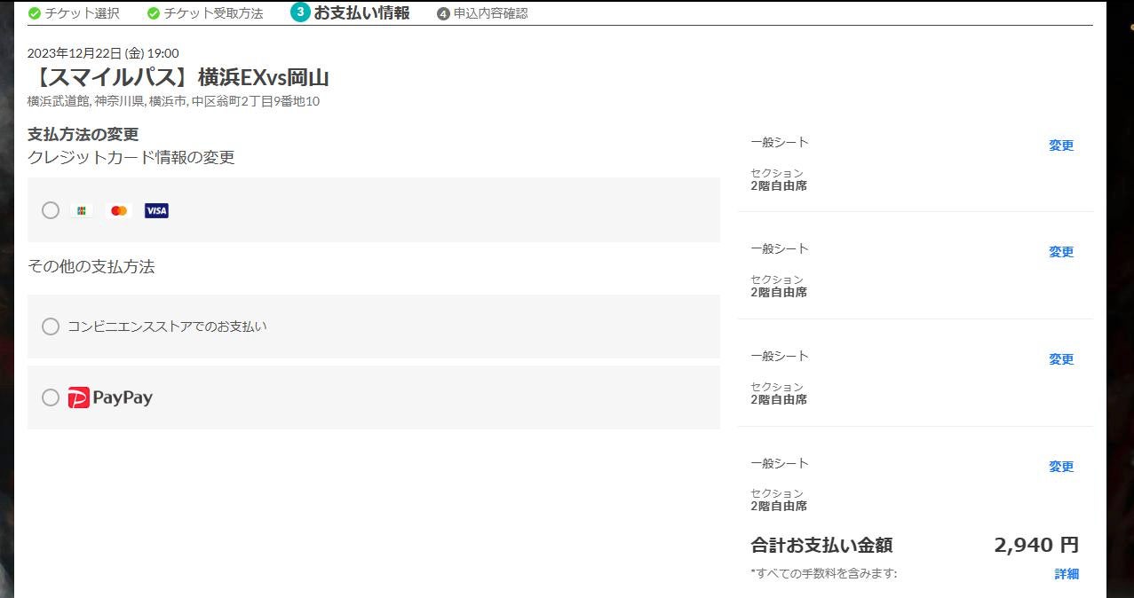Click 変更 for the first 一般シート
This screenshot has height=598, width=1134.
click(x=1061, y=146)
